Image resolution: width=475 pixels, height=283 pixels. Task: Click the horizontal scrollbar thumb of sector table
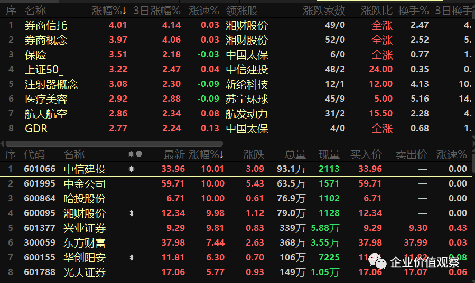pyautogui.click(x=114, y=143)
